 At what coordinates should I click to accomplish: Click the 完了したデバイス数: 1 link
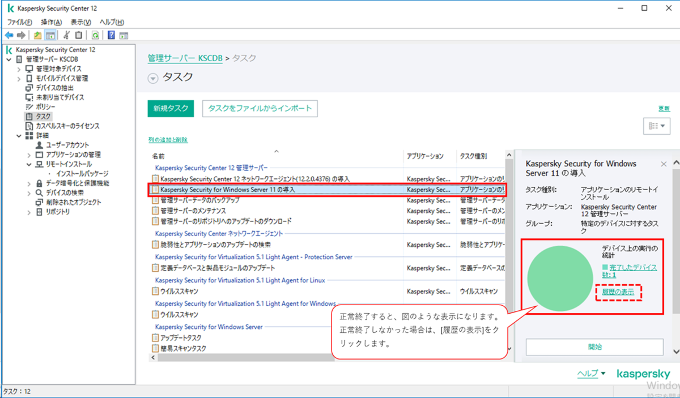[x=630, y=271]
